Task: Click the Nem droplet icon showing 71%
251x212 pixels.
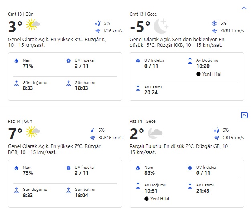Action: [x=16, y=61]
